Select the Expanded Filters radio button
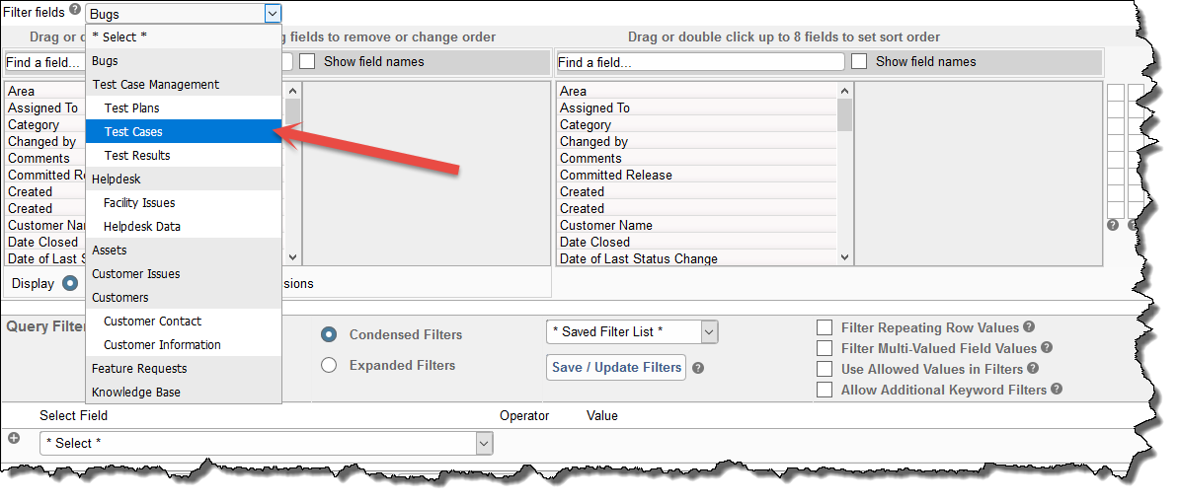This screenshot has height=502, width=1179. (330, 366)
